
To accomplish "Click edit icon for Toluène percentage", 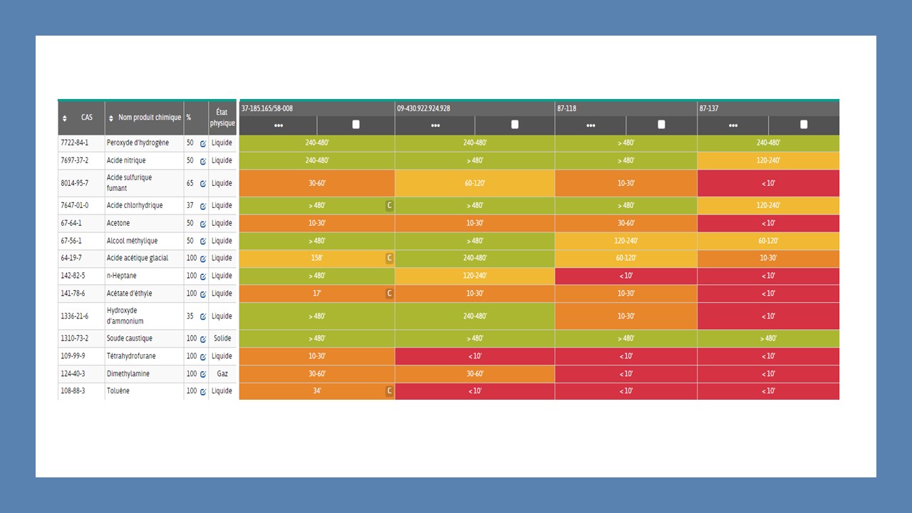I will tap(202, 391).
